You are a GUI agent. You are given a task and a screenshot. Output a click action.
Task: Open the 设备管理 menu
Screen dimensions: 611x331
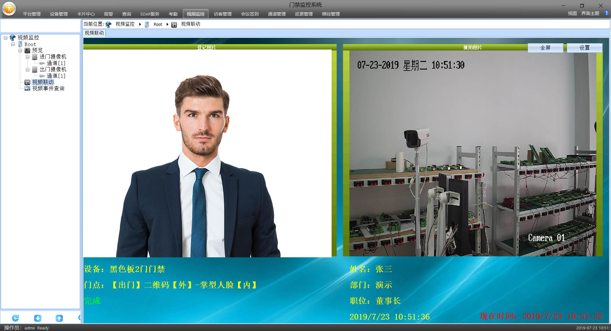point(59,14)
